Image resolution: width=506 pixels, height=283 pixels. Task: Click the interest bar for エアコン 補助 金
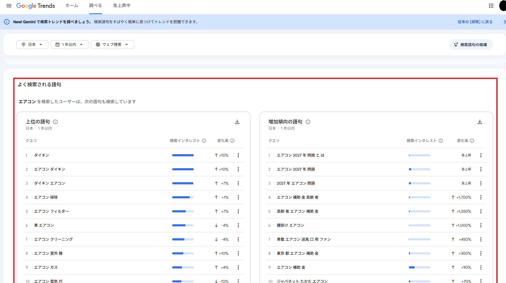coord(420,267)
